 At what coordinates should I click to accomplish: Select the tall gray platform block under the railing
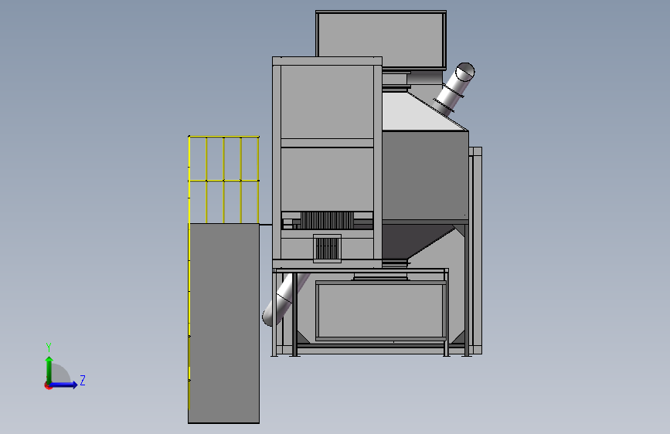(x=224, y=324)
